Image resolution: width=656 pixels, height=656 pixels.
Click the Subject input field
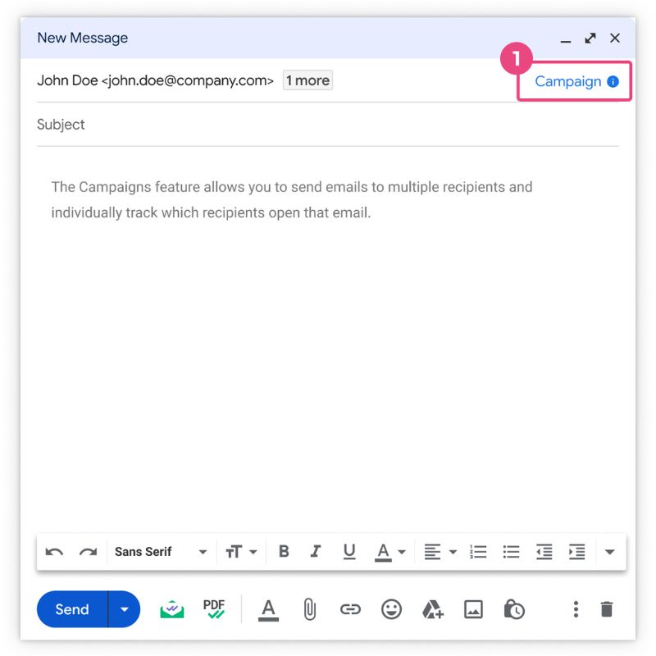point(328,125)
